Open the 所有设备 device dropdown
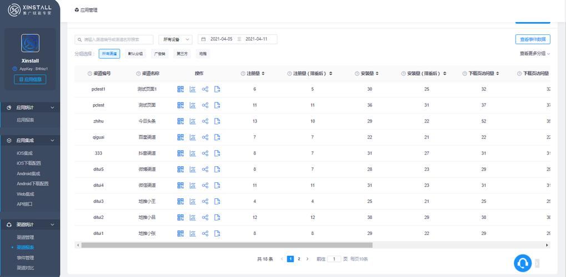The width and height of the screenshot is (566, 277). point(175,39)
